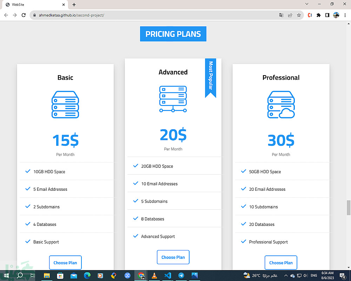The width and height of the screenshot is (351, 281).
Task: Go back to the previous page
Action: 6,15
